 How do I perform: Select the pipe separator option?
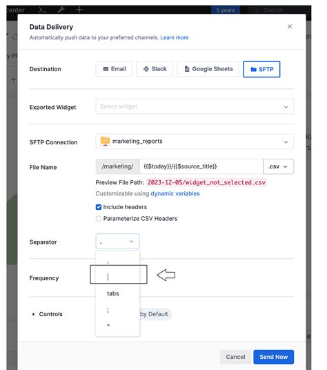click(117, 277)
